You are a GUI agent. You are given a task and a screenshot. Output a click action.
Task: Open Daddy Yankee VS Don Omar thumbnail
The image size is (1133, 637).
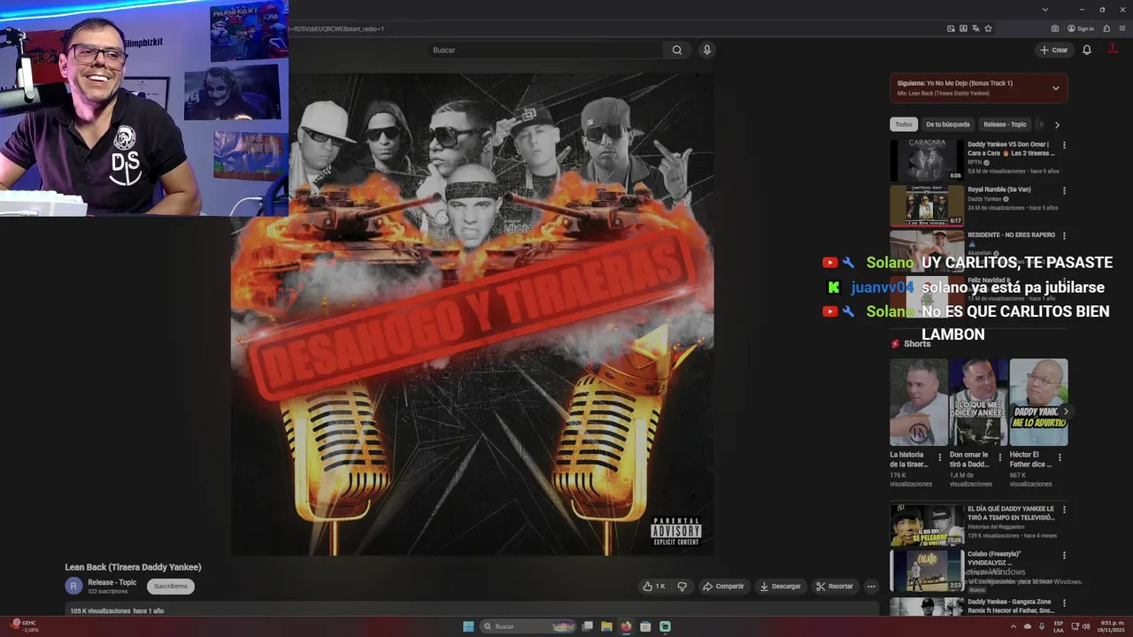927,160
